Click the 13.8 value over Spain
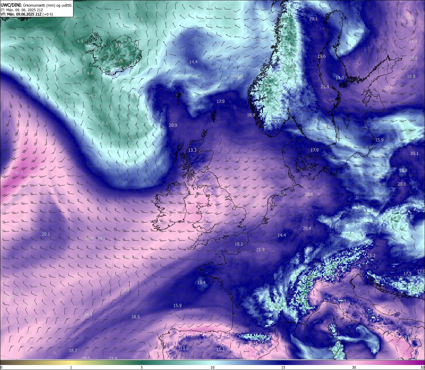 [x=184, y=348]
